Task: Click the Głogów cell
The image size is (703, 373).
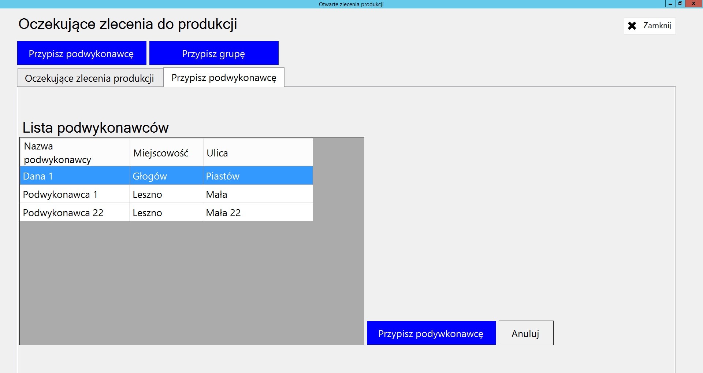Action: [167, 176]
